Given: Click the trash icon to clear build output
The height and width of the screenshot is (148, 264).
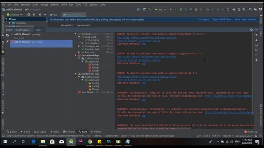Looking at the screenshot, I should coord(256,60).
